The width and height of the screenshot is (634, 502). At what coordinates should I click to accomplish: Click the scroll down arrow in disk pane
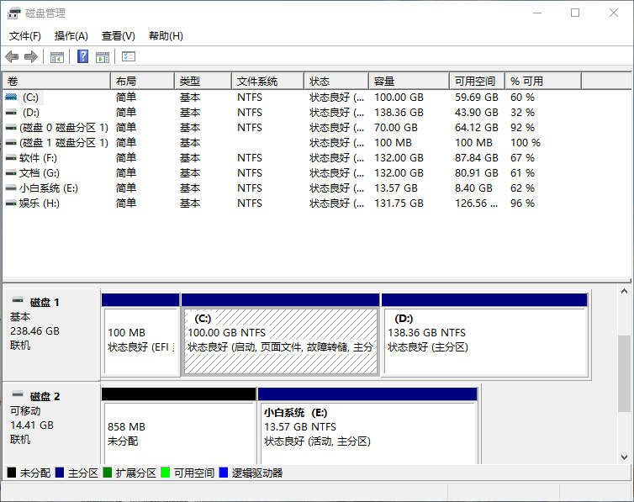click(624, 457)
